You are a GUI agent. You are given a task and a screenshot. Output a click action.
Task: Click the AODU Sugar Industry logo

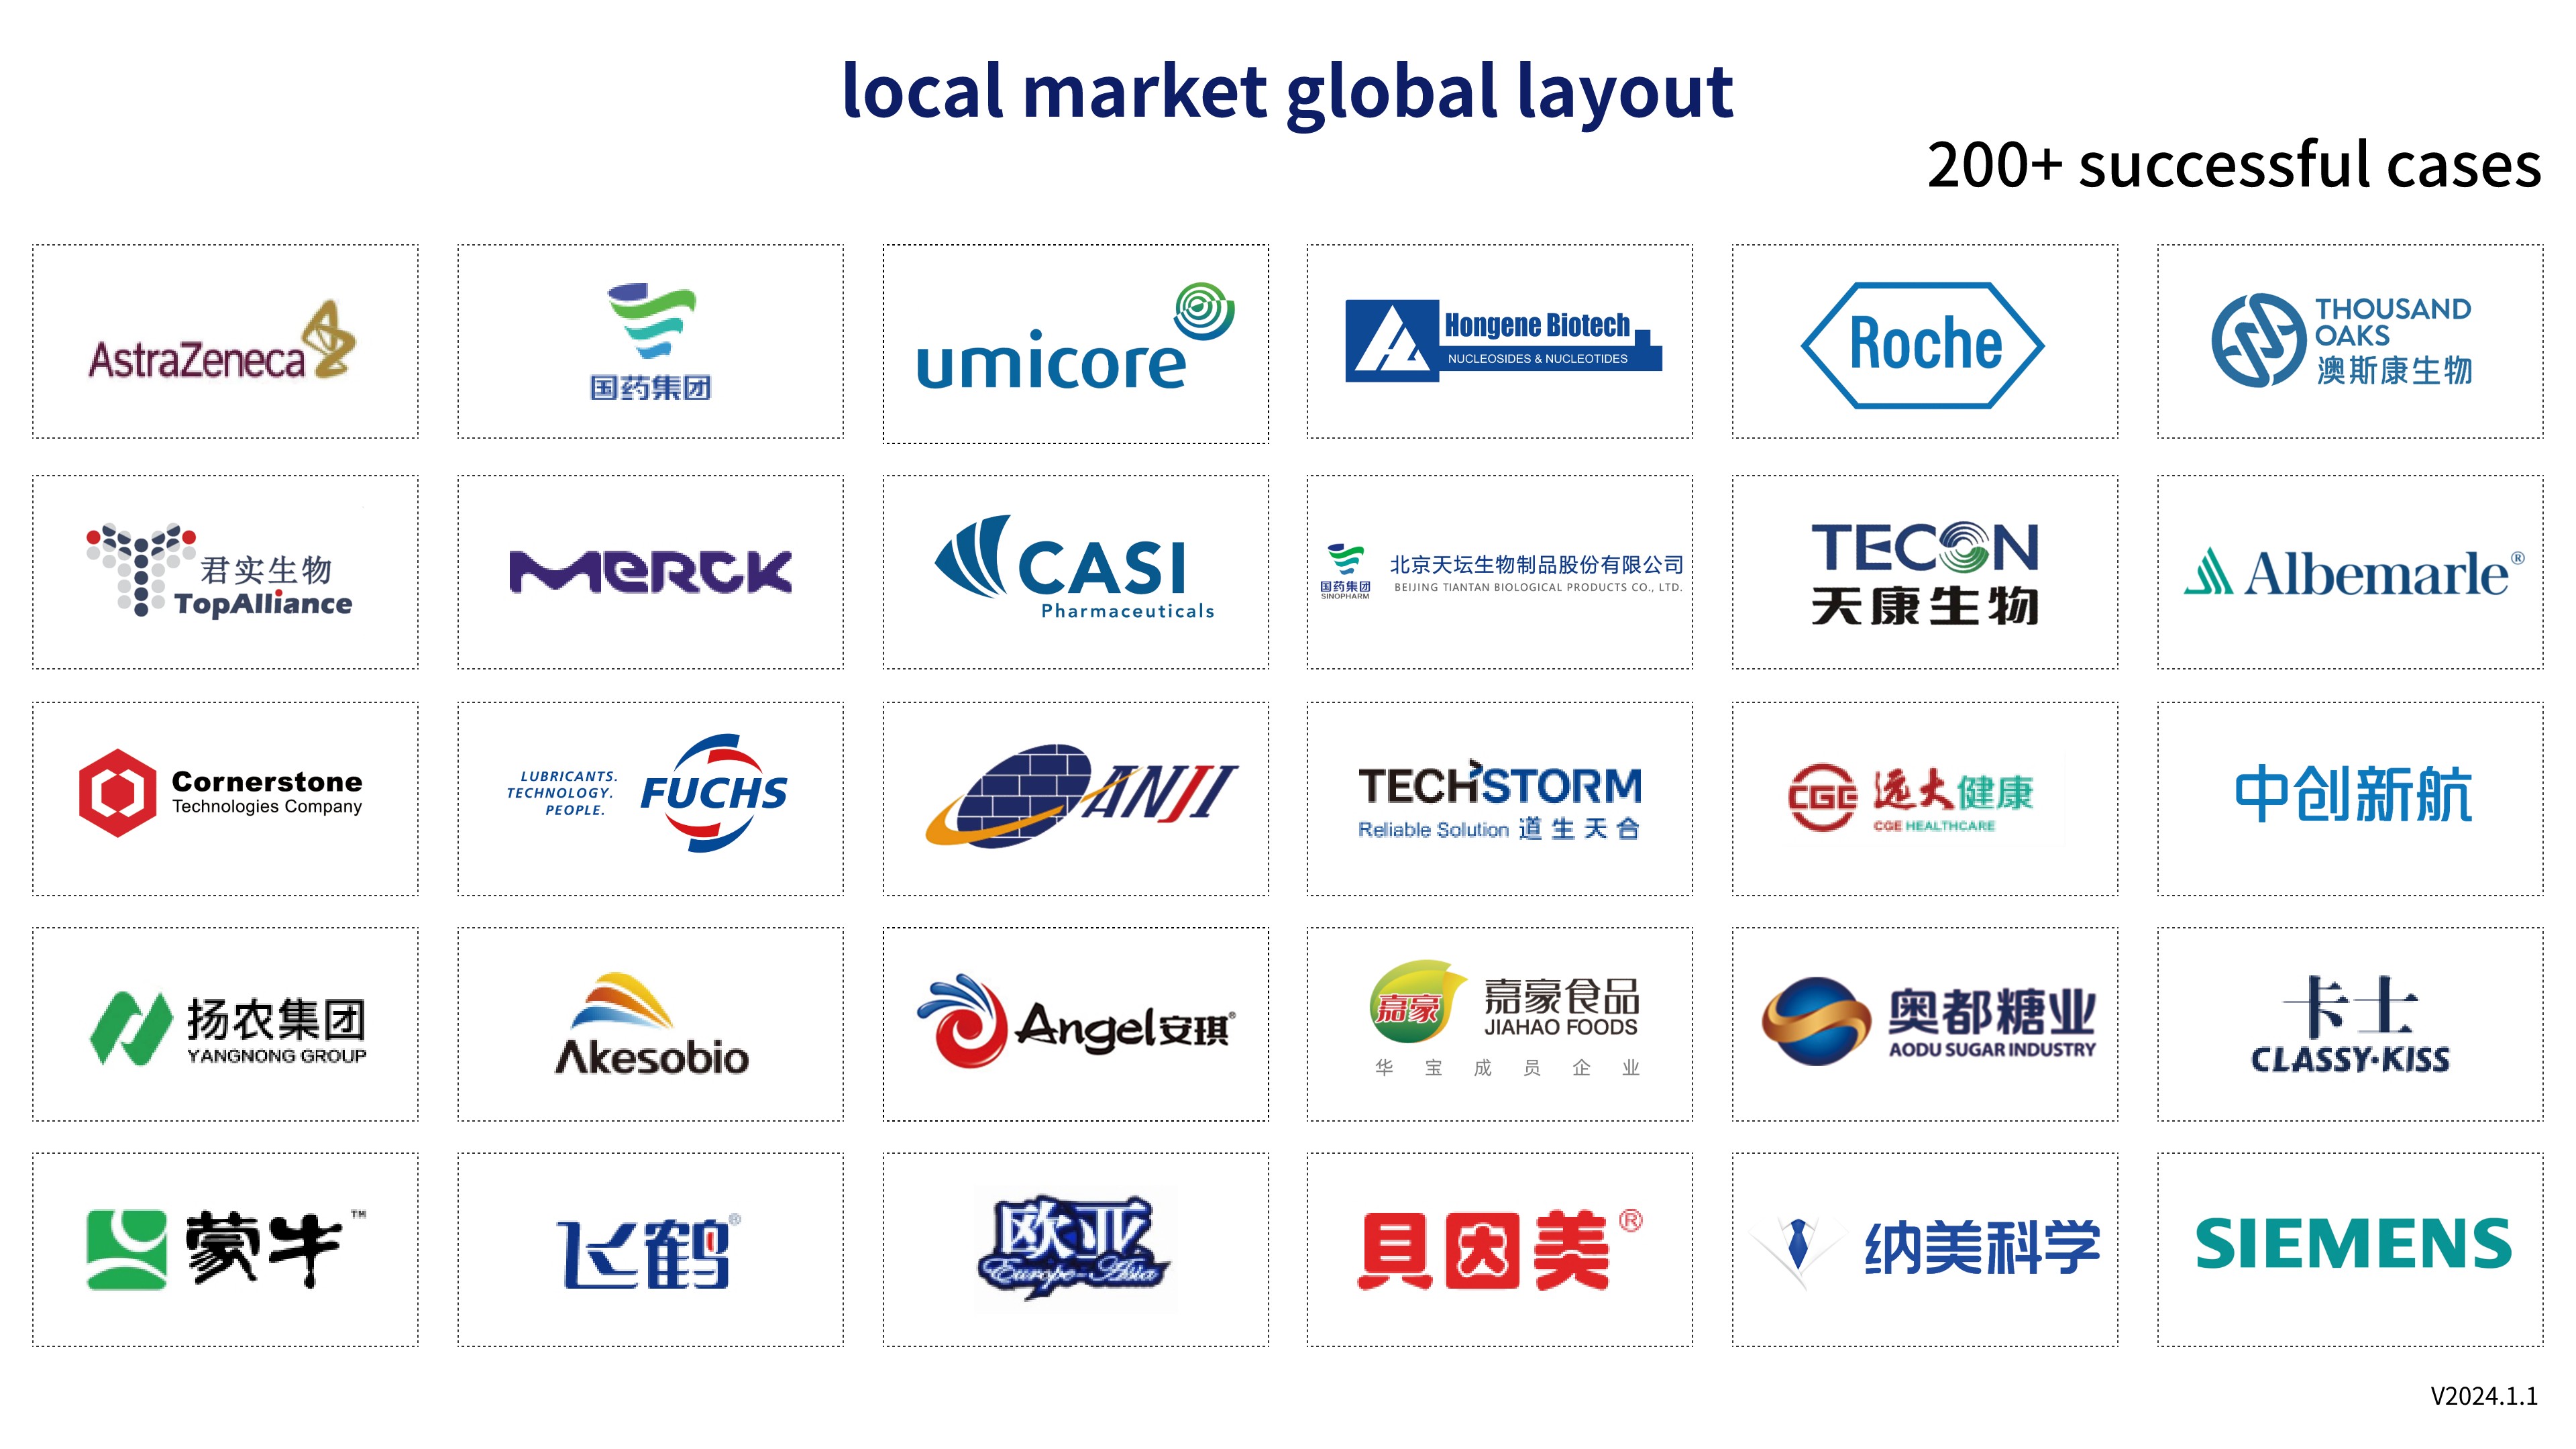point(1929,1022)
